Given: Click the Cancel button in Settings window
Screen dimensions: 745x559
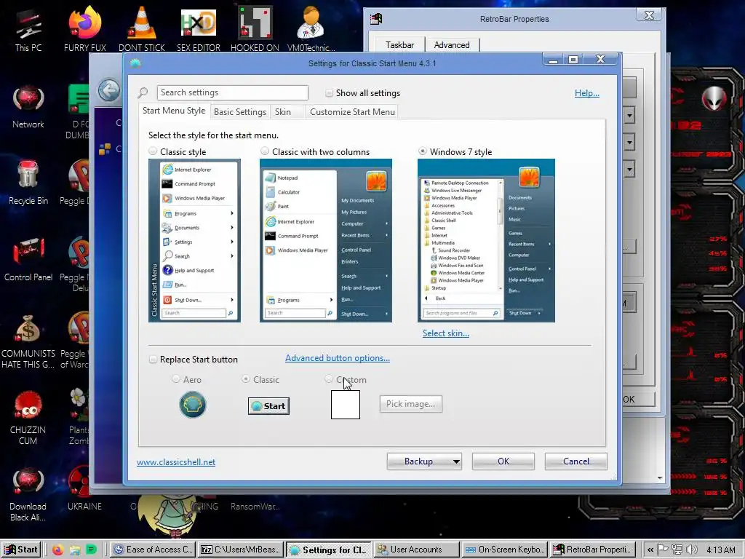Looking at the screenshot, I should click(x=576, y=461).
